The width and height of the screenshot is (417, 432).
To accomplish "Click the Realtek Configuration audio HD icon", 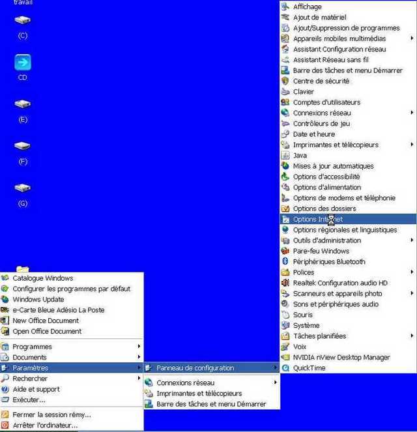I will [x=285, y=283].
